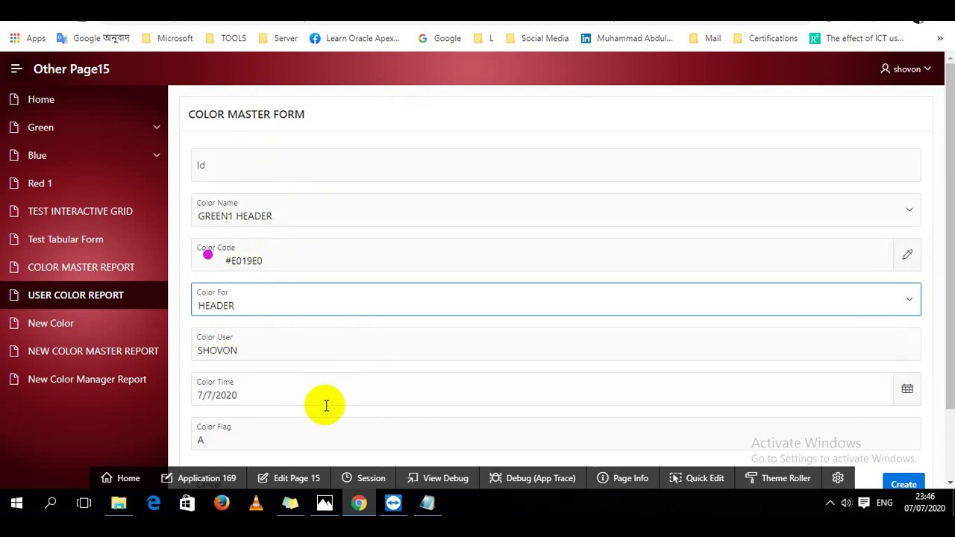This screenshot has height=537, width=955.
Task: Open TeamViewer from taskbar
Action: pyautogui.click(x=393, y=503)
